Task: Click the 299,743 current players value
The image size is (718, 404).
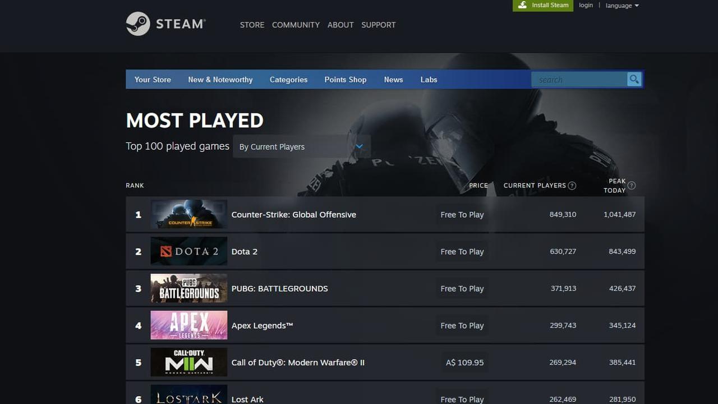Action: pos(563,325)
